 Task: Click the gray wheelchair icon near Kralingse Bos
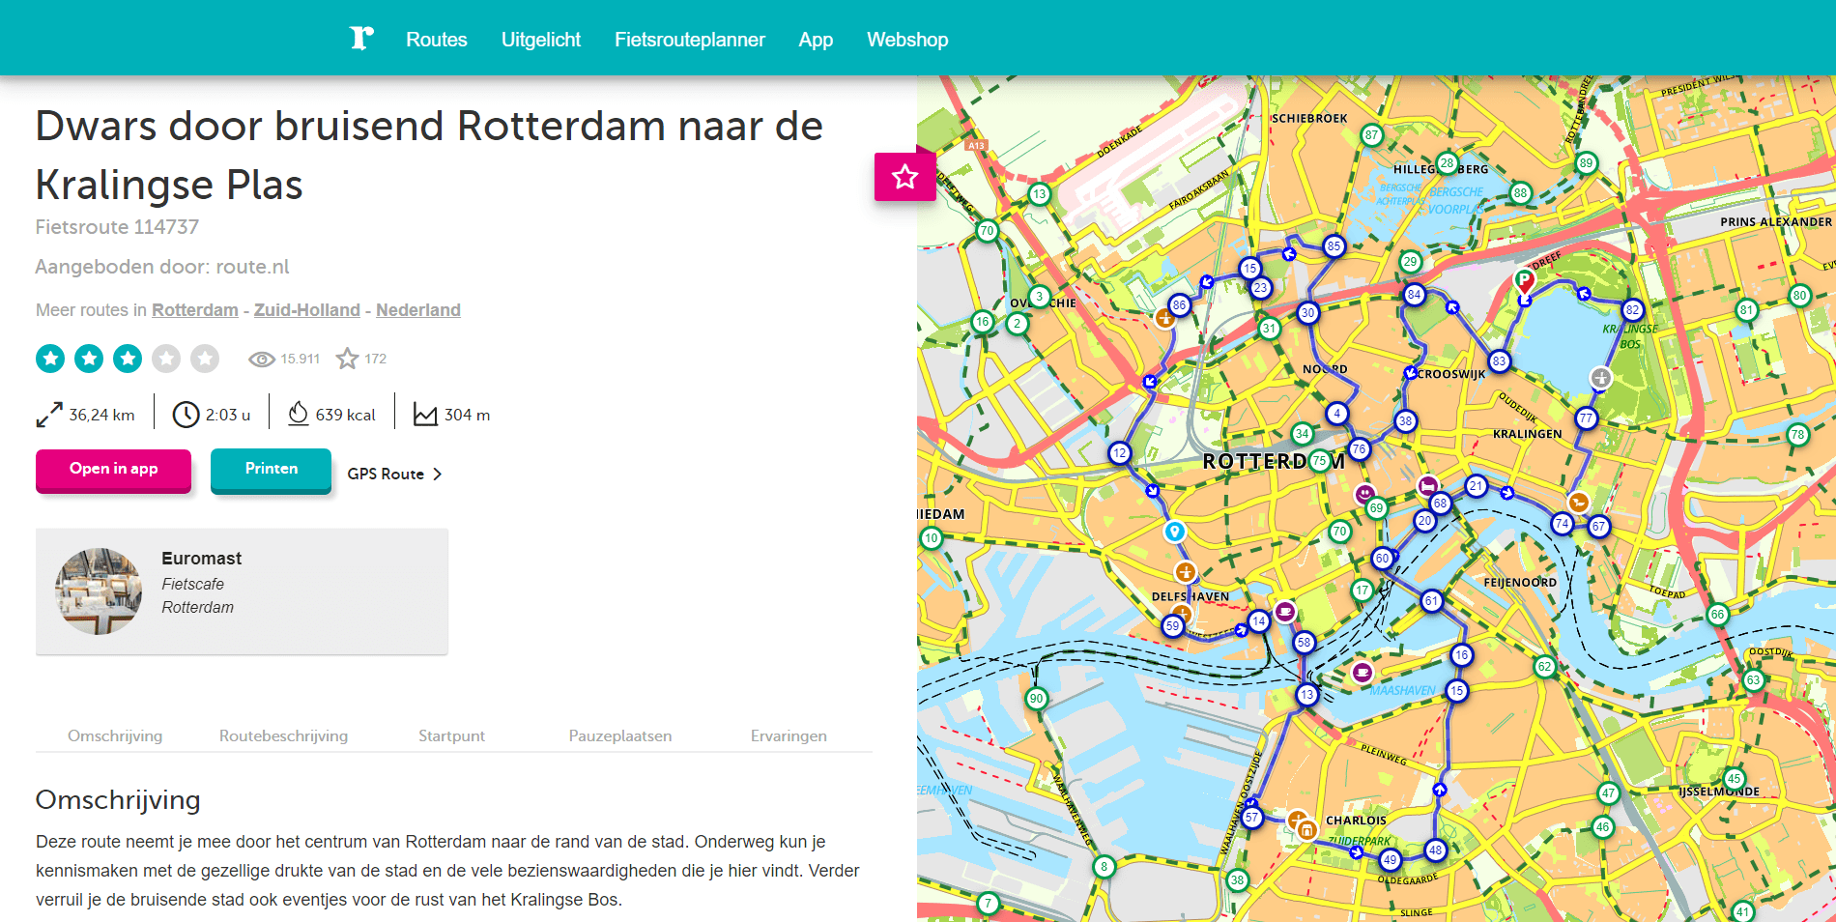point(1600,379)
